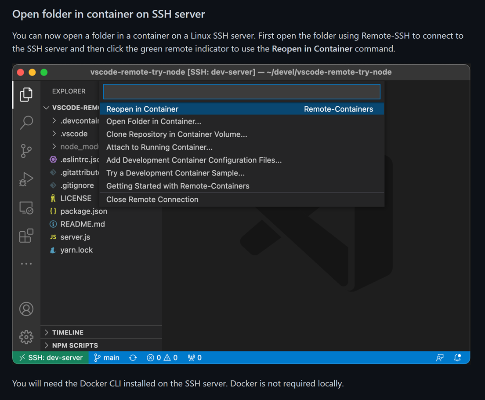Click the forwarded ports indicator in status bar
The width and height of the screenshot is (485, 400).
click(x=195, y=358)
